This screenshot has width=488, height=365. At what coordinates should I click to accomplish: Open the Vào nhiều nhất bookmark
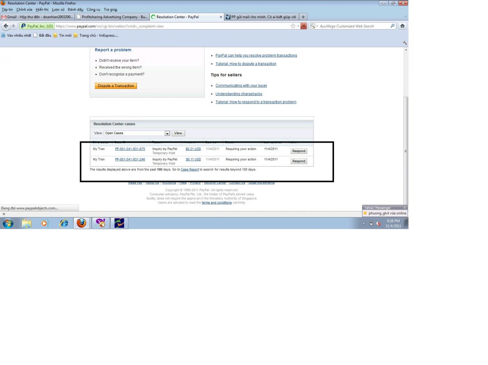(x=16, y=35)
